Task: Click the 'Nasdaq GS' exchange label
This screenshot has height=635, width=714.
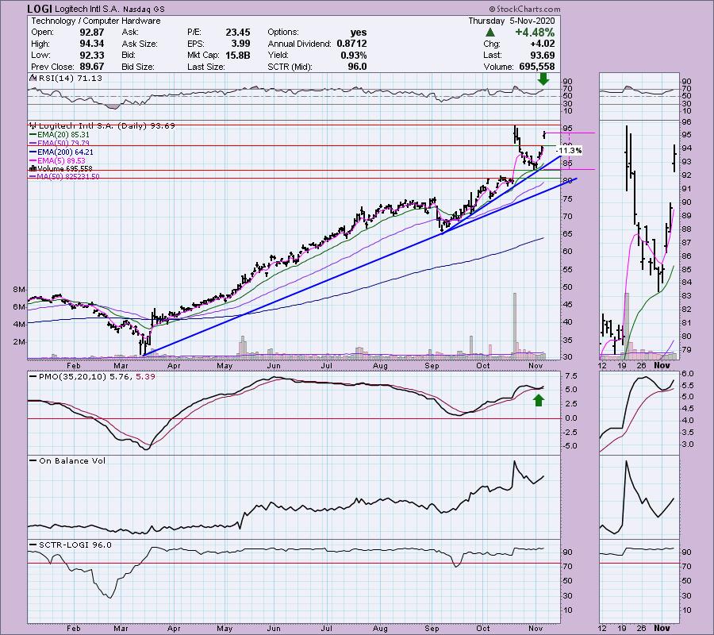Action: pos(144,9)
